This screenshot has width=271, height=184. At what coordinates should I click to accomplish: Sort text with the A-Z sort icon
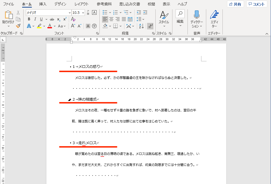(141, 26)
